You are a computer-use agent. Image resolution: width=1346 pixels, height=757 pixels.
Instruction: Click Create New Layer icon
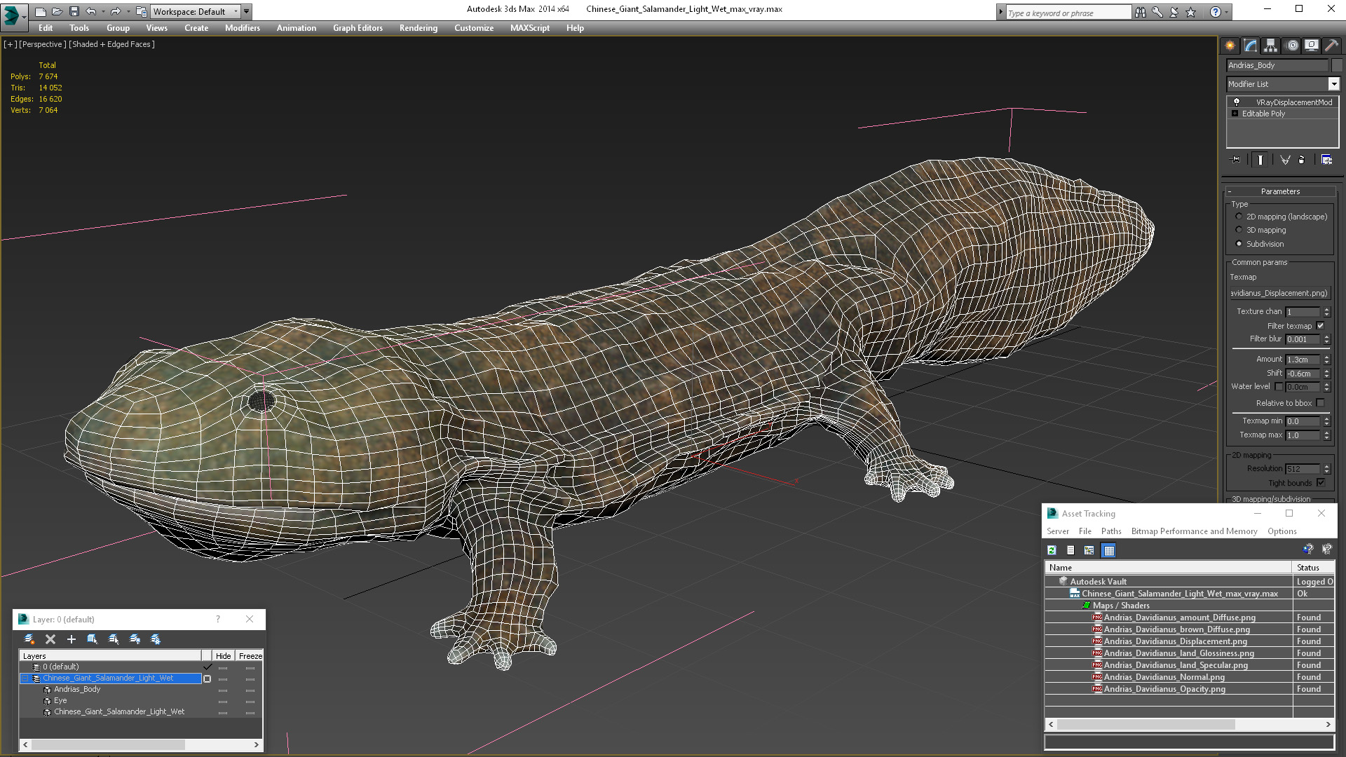[29, 639]
